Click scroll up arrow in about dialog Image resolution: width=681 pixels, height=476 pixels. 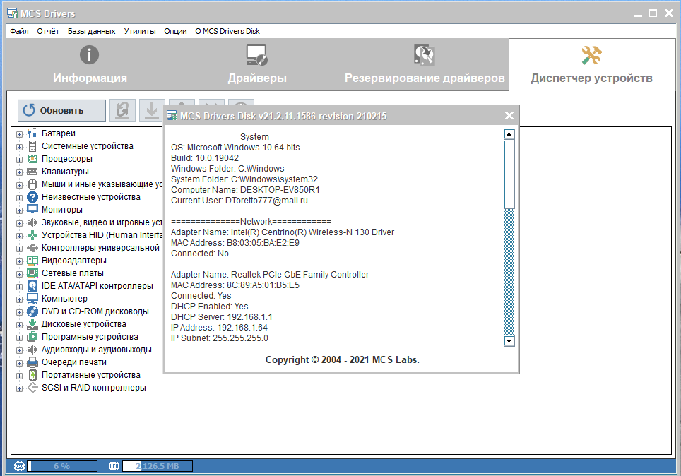(x=509, y=134)
